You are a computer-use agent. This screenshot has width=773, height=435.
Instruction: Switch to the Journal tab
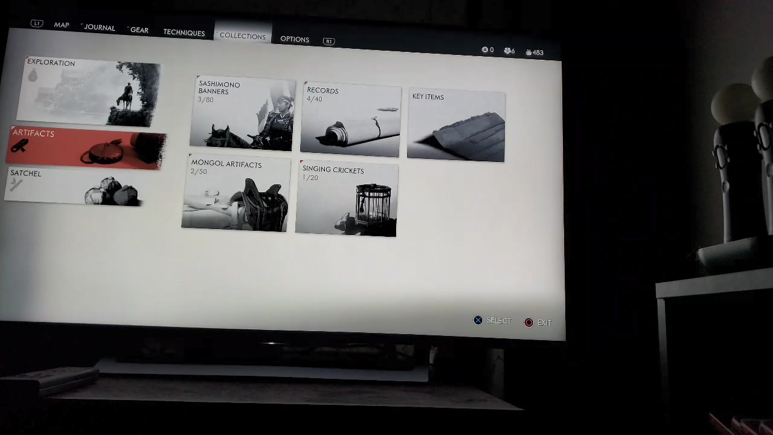click(100, 28)
